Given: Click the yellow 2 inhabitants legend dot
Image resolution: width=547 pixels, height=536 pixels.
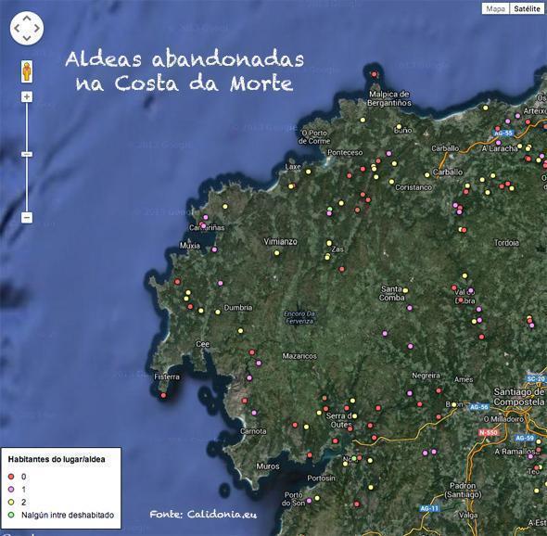Looking at the screenshot, I should (x=11, y=502).
